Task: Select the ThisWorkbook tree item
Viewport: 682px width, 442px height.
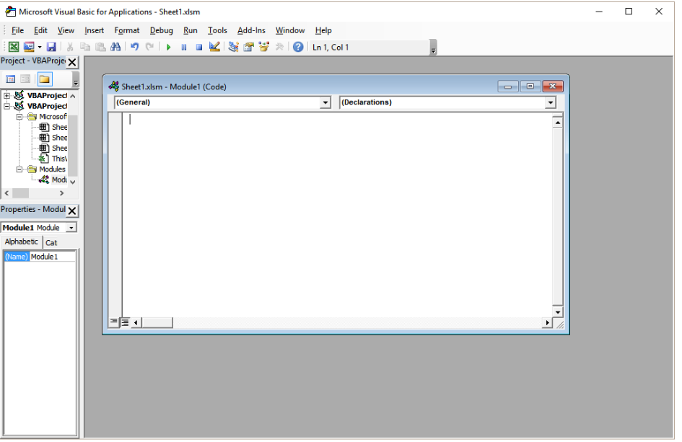Action: [53, 159]
